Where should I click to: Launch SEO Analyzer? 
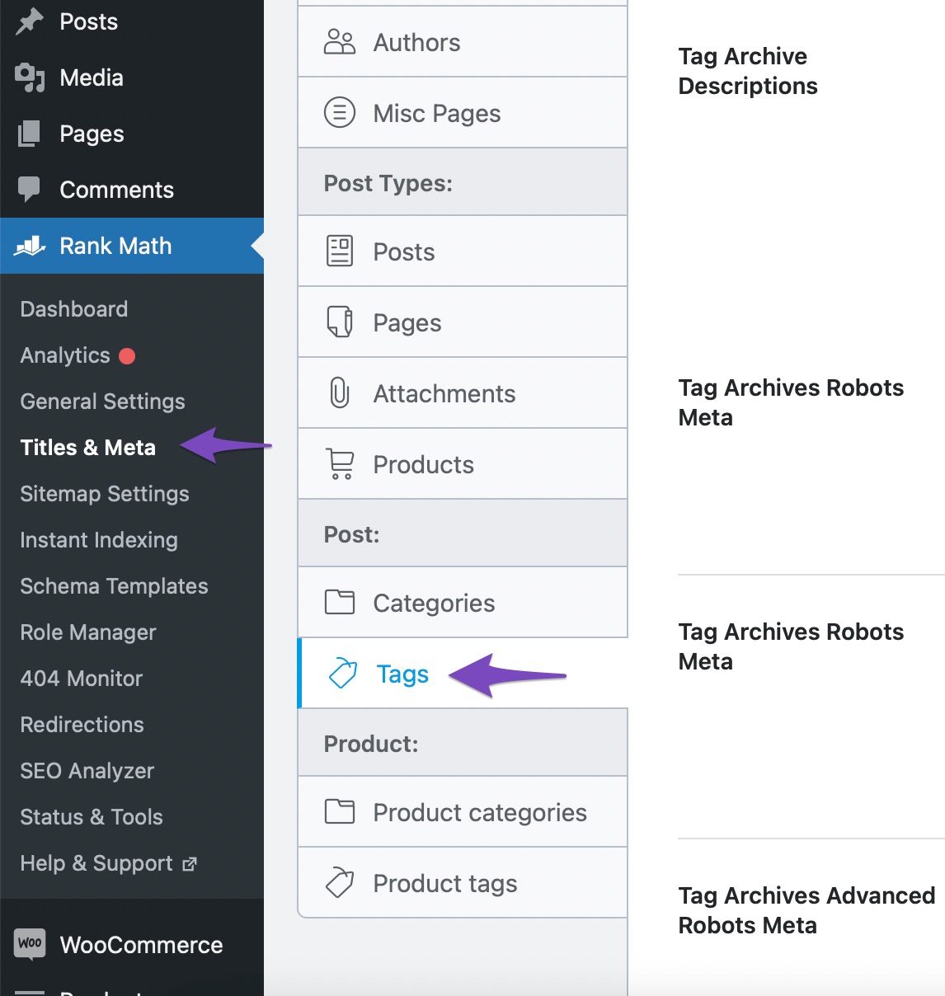point(87,771)
